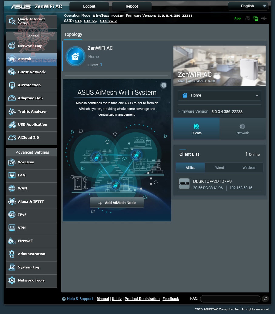Open the Manual link in footer
This screenshot has height=314, width=275.
[103, 299]
